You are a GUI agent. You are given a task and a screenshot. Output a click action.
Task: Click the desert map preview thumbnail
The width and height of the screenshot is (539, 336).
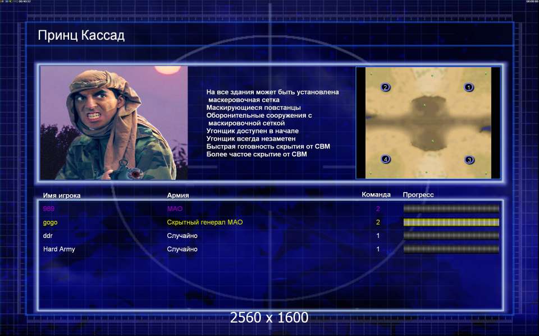point(428,123)
